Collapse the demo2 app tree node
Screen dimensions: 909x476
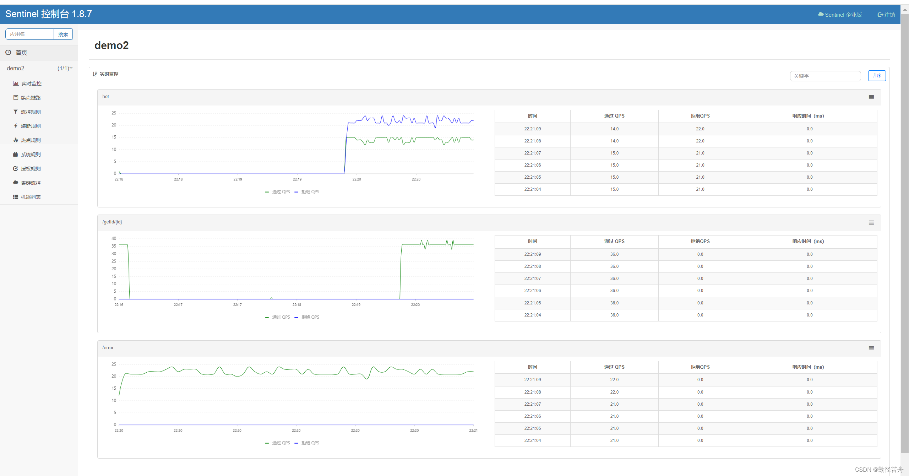tap(39, 68)
